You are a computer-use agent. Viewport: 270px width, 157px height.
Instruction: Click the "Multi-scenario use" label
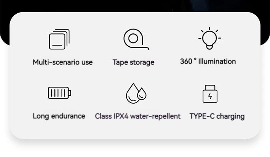coord(63,62)
